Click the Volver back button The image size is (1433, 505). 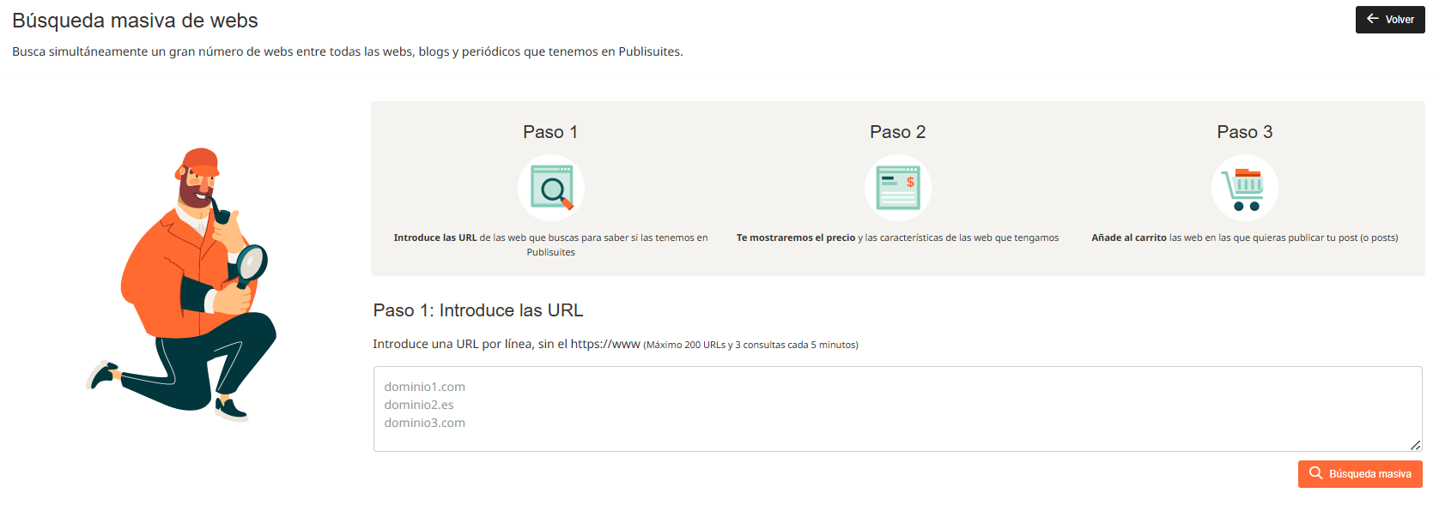(1389, 20)
